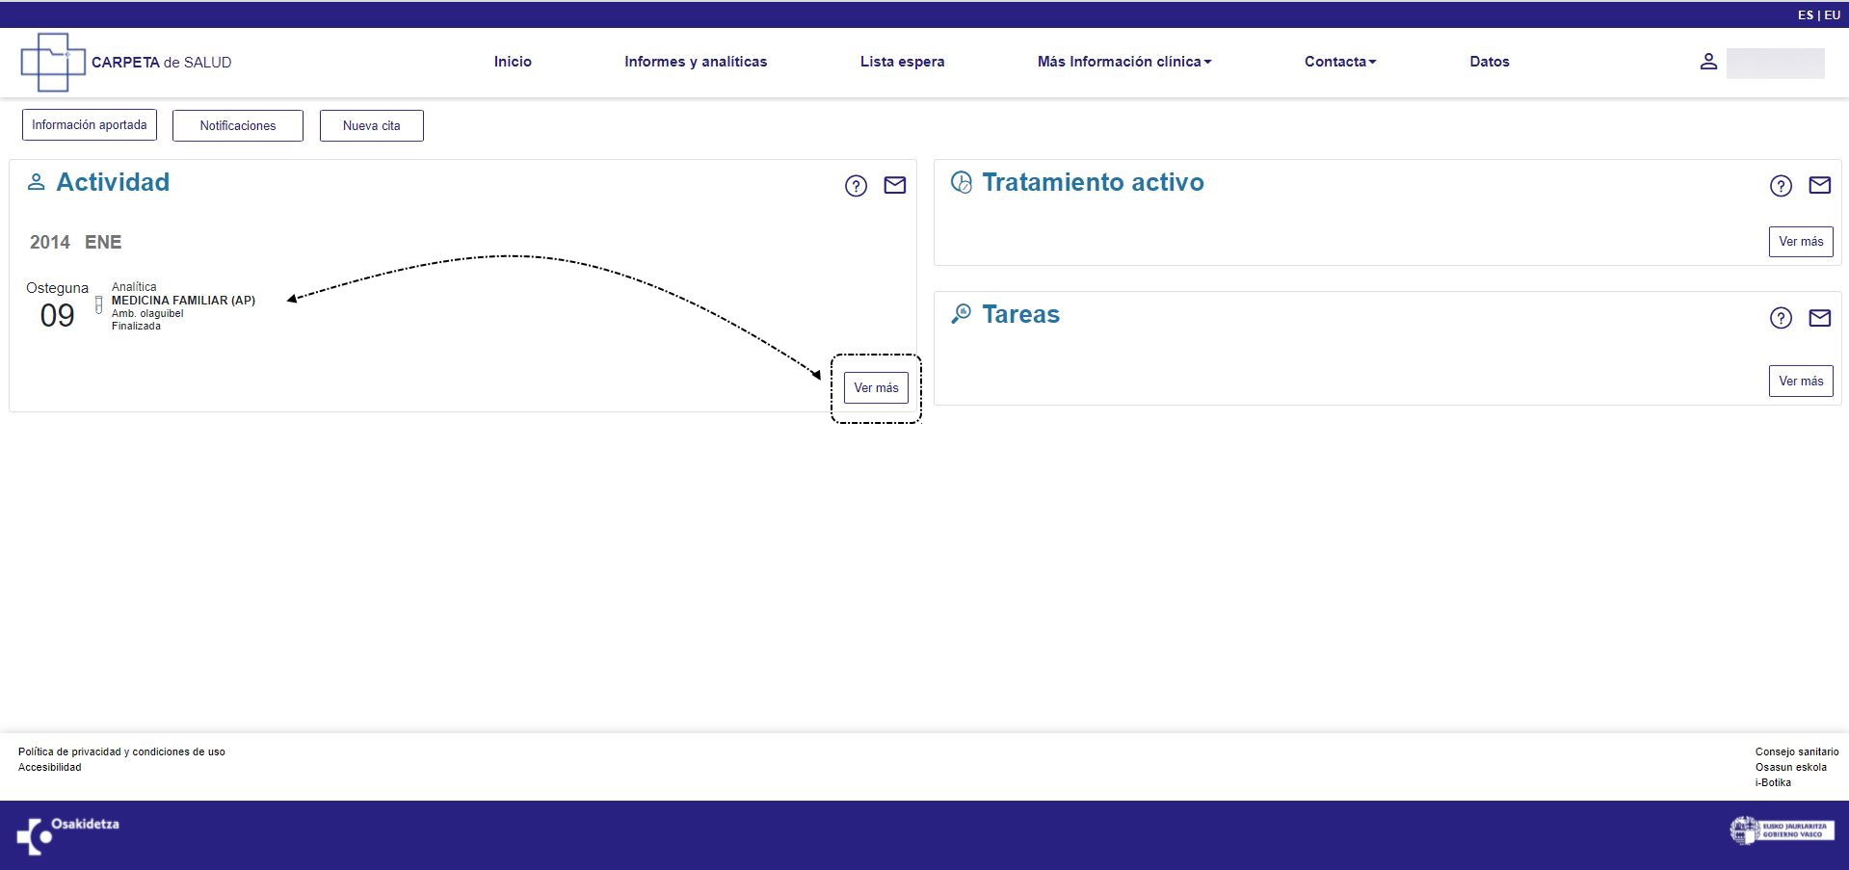The image size is (1849, 870).
Task: Click mail icon in Tareas panel
Action: 1819,317
